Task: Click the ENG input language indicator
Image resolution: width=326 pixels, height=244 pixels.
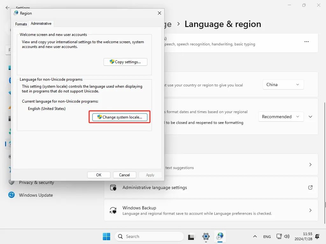Action: [x=267, y=236]
